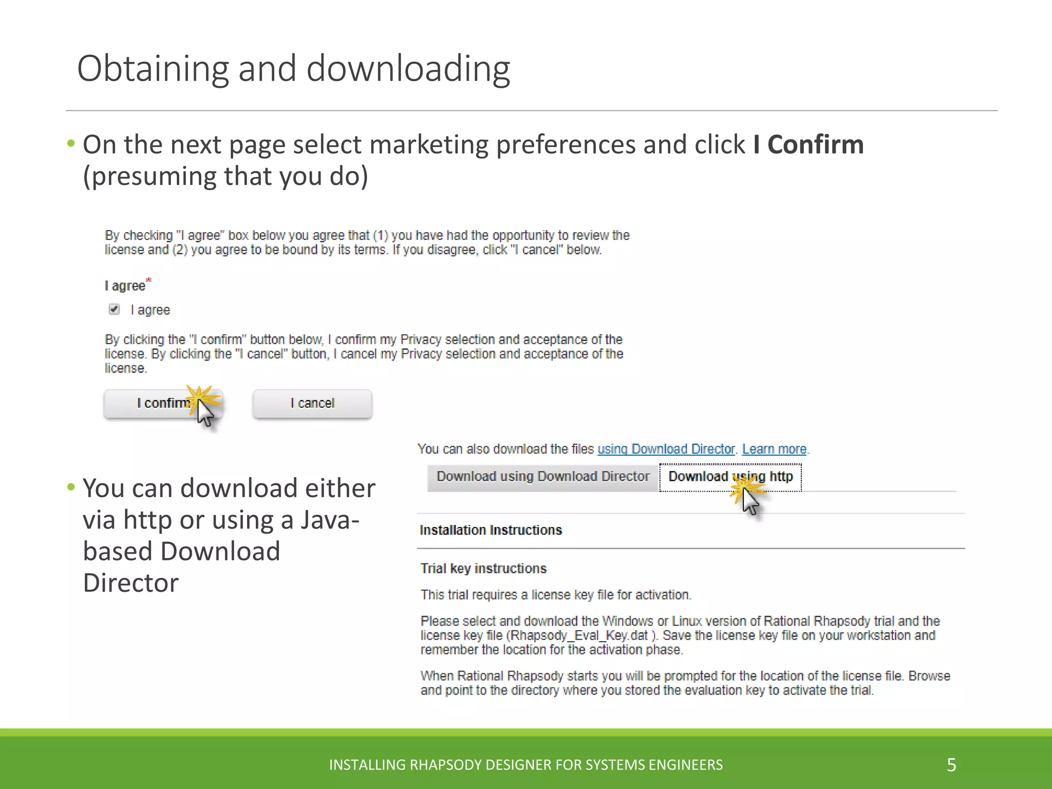1052x789 pixels.
Task: Open the using Download Director link
Action: 666,449
